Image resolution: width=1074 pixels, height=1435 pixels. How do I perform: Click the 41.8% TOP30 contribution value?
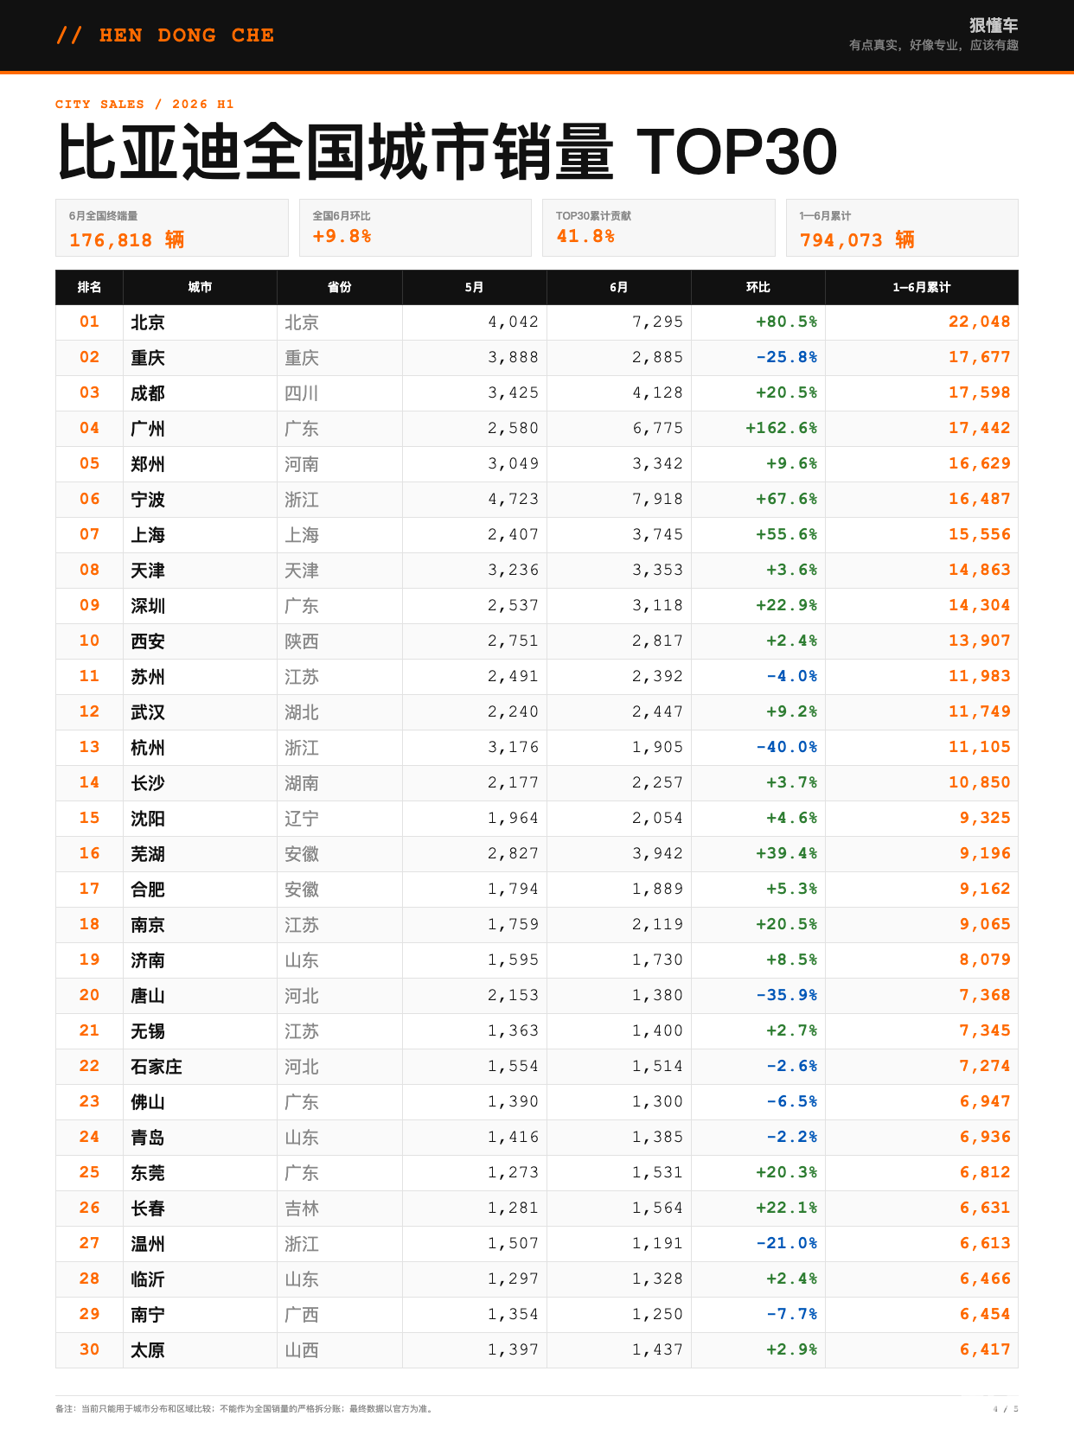tap(585, 236)
